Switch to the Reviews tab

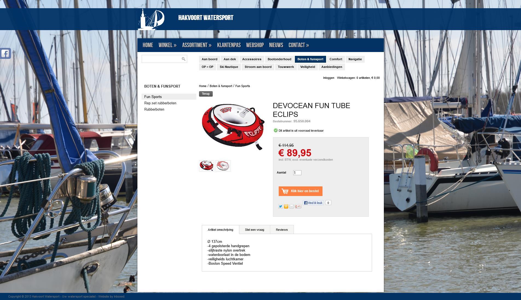(282, 230)
